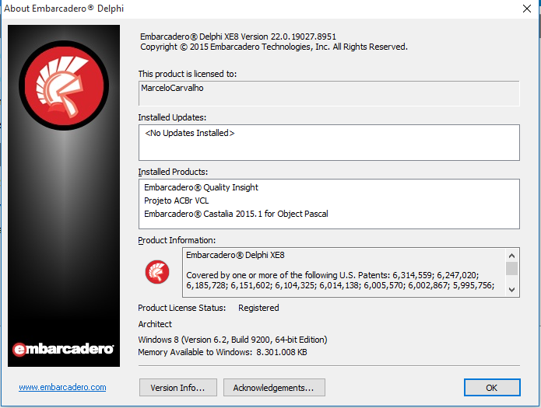
Task: Visit the www.embarcadero.com link
Action: [x=62, y=387]
